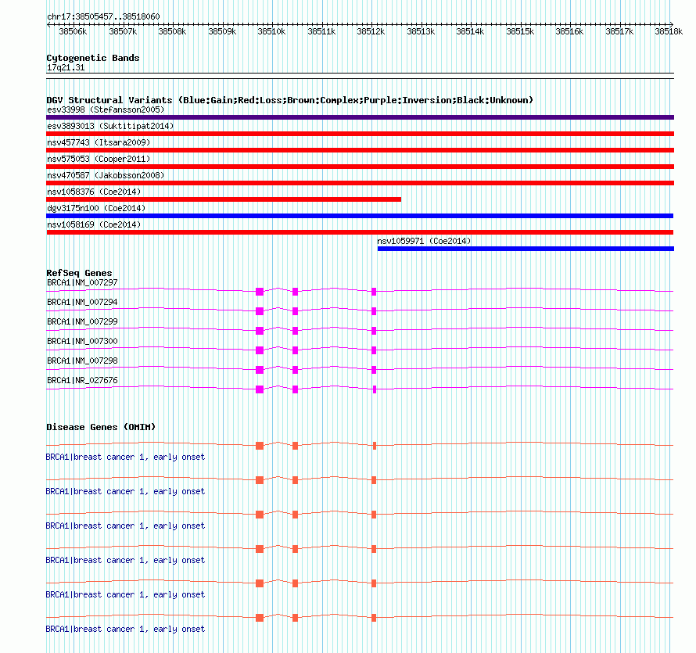Click the BRCA1|NM_007294 transcript label

[x=83, y=302]
